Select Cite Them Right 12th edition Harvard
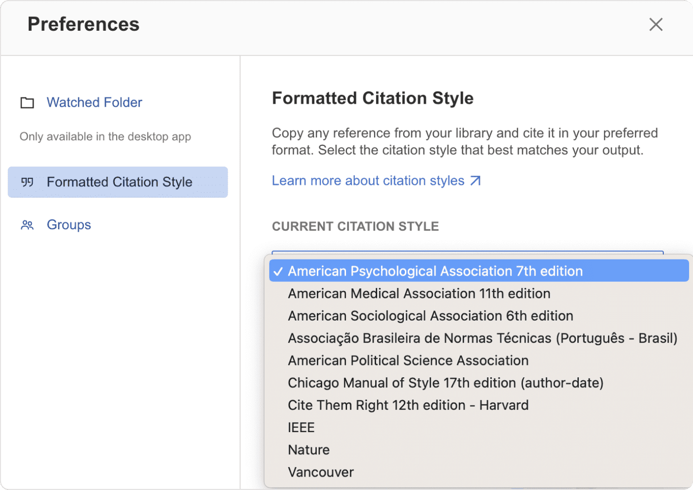 click(408, 404)
